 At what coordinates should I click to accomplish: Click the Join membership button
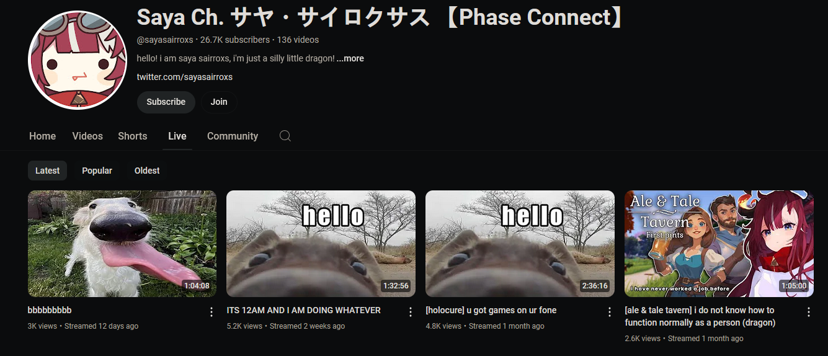click(219, 102)
